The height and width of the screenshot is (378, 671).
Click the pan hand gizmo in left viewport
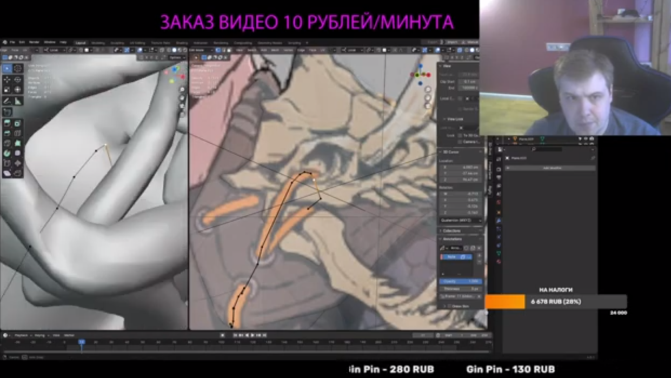(x=182, y=98)
